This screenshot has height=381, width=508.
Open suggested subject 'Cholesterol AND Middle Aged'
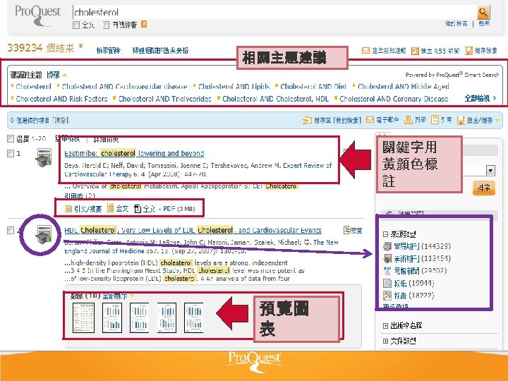pos(404,87)
